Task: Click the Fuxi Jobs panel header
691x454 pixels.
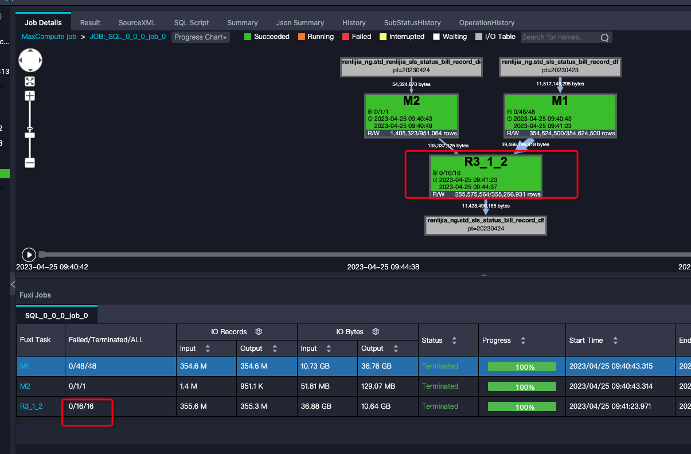Action: (x=35, y=295)
